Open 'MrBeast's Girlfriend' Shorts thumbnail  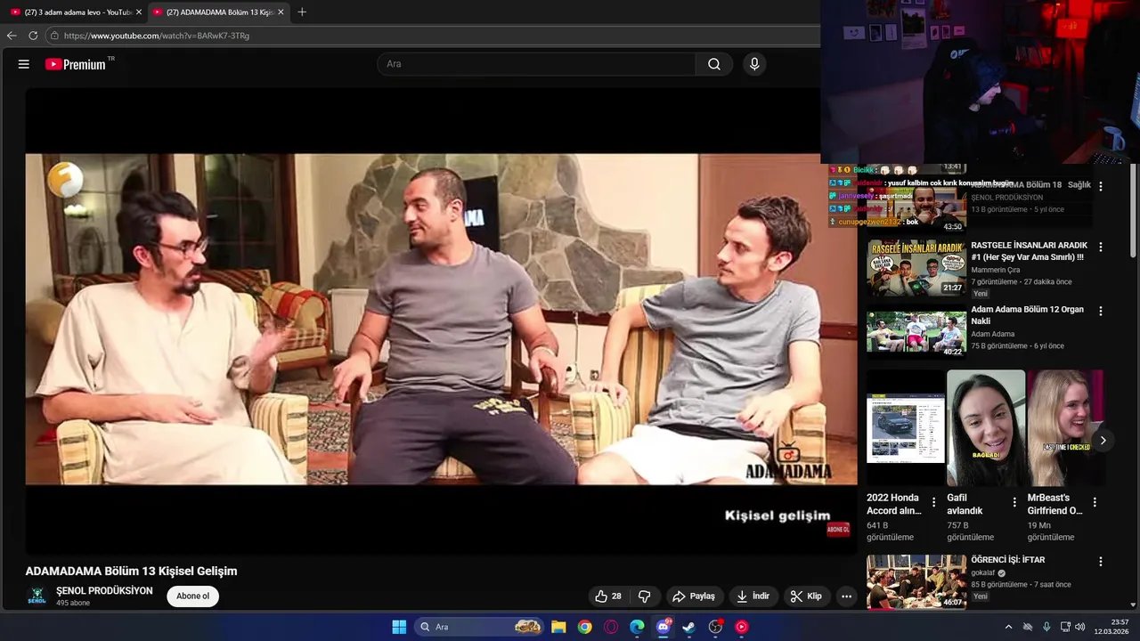[1065, 428]
